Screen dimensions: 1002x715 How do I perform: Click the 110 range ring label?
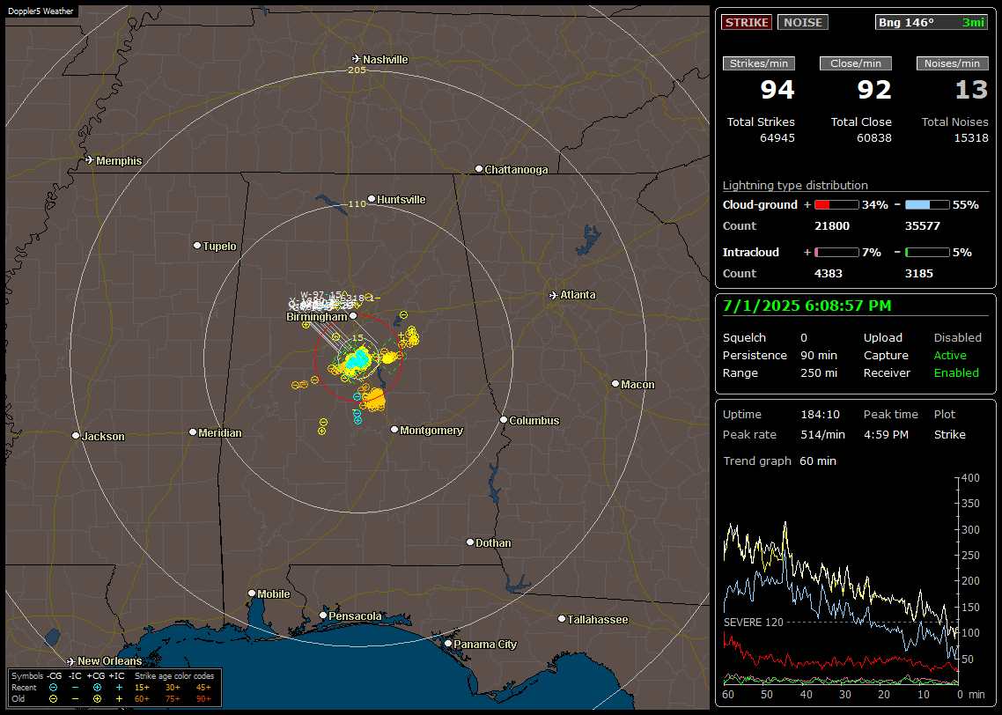pyautogui.click(x=357, y=203)
